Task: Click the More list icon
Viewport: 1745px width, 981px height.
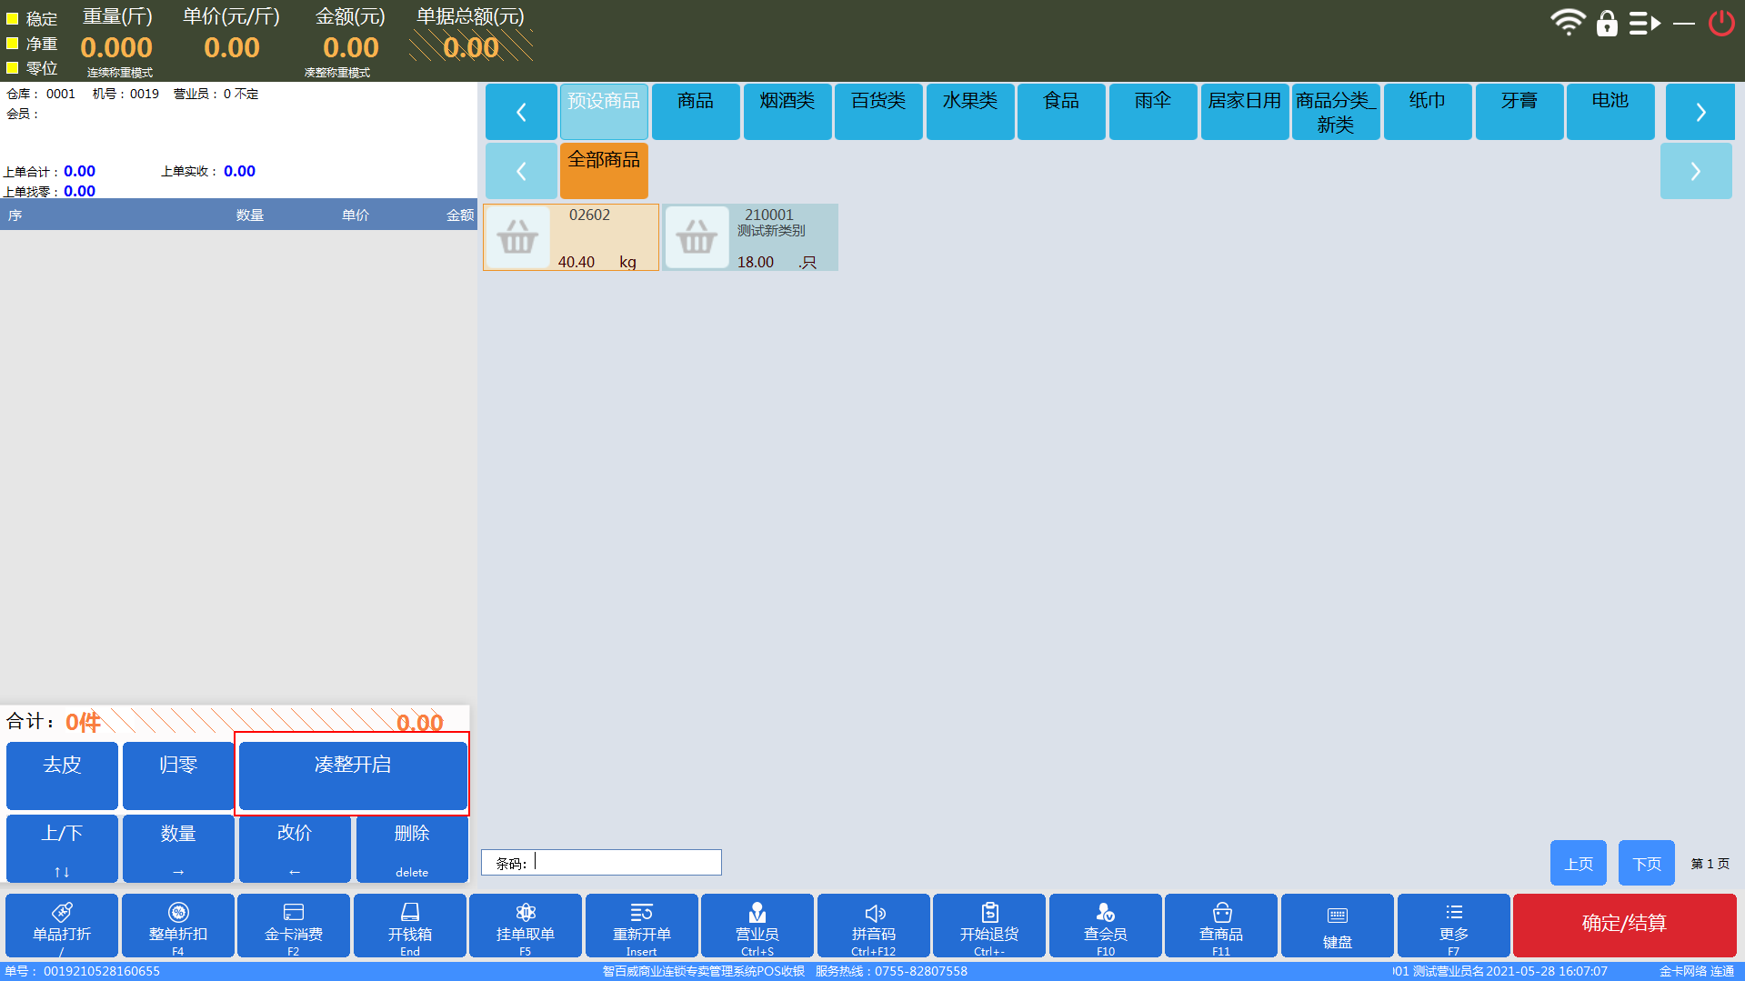Action: [1454, 912]
